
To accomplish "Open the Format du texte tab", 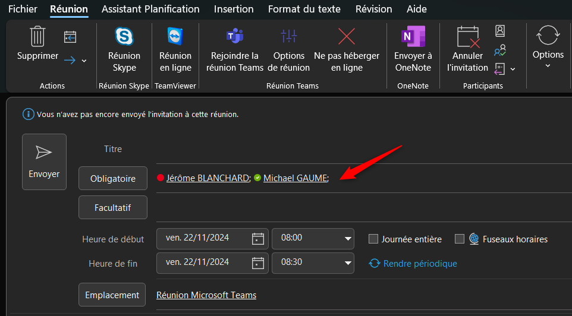I will (304, 9).
